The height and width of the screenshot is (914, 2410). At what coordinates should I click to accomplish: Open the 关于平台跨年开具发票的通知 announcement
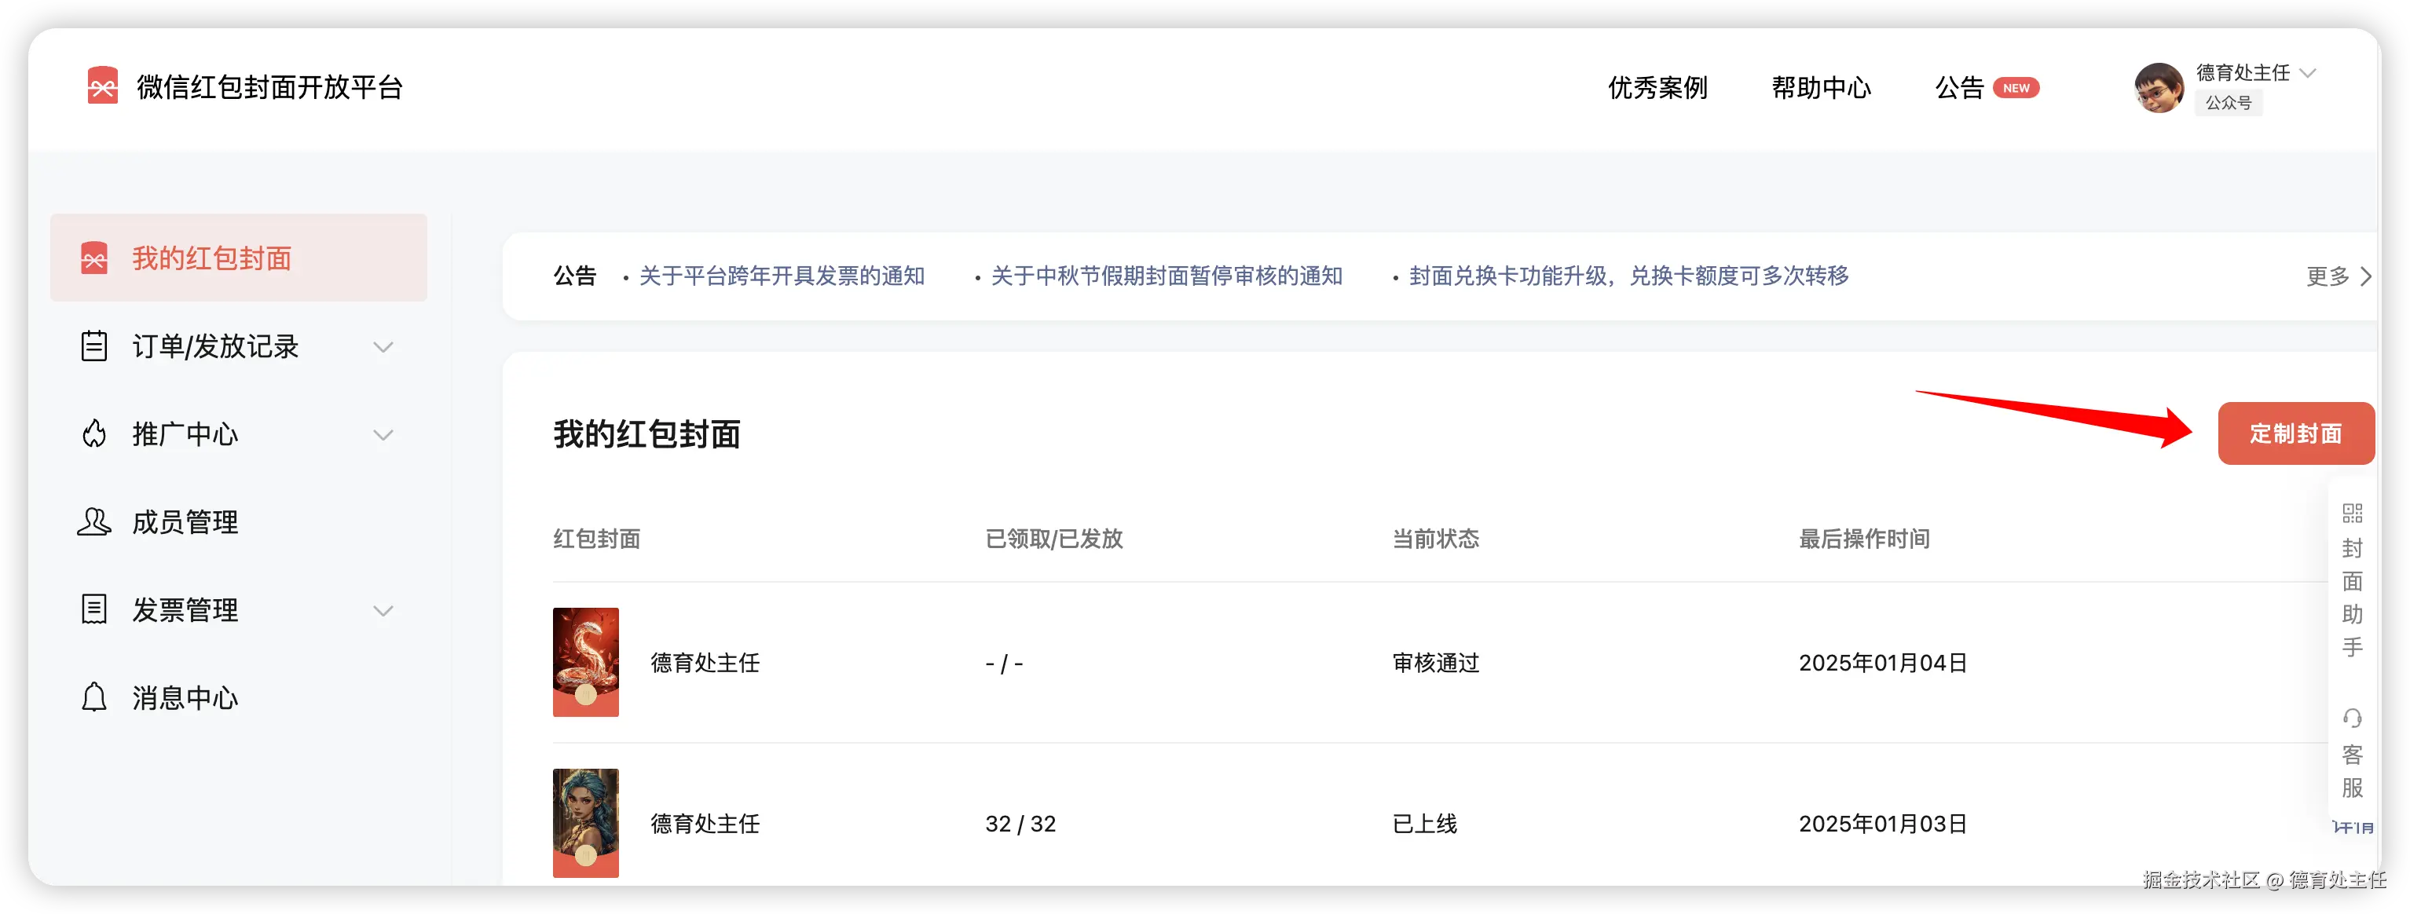coord(781,276)
